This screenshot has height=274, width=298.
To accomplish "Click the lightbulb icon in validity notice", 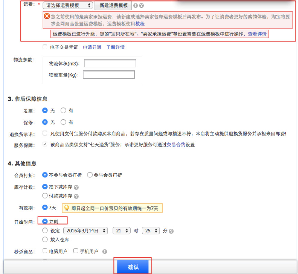I will click(66, 208).
